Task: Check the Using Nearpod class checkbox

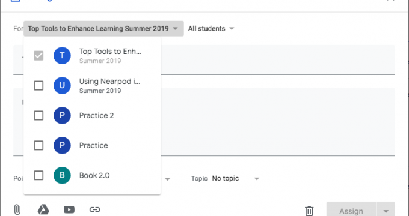Action: tap(38, 85)
